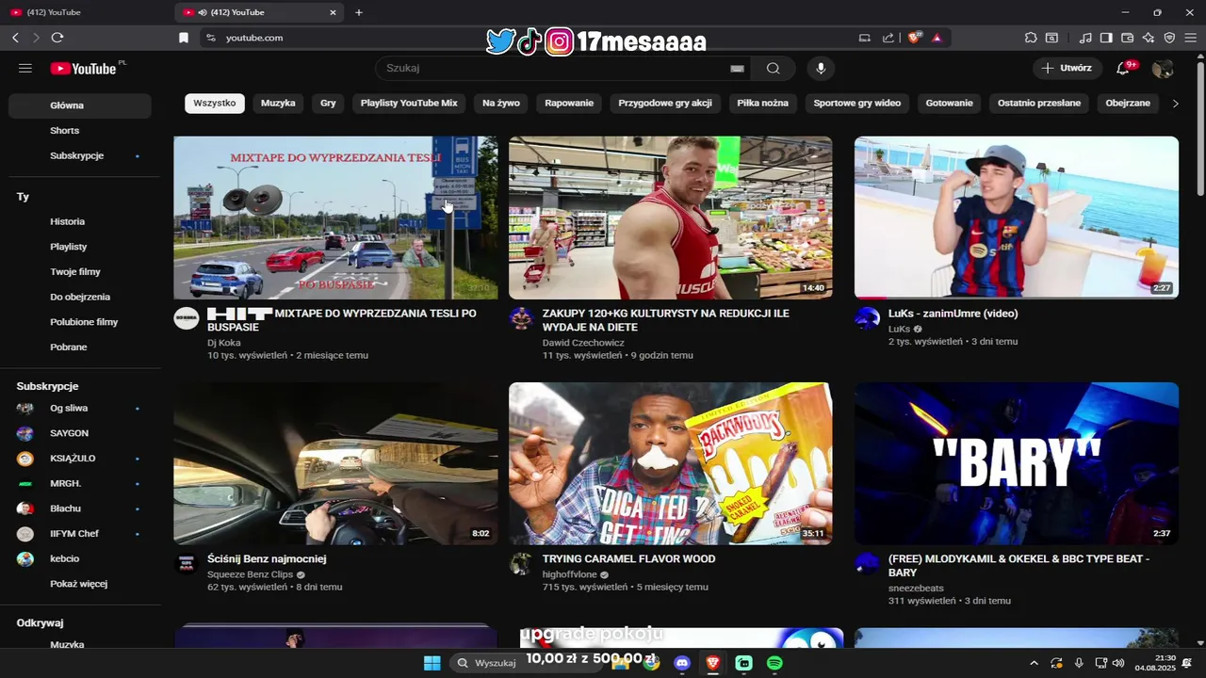Open Spotify from the taskbar

pyautogui.click(x=774, y=663)
